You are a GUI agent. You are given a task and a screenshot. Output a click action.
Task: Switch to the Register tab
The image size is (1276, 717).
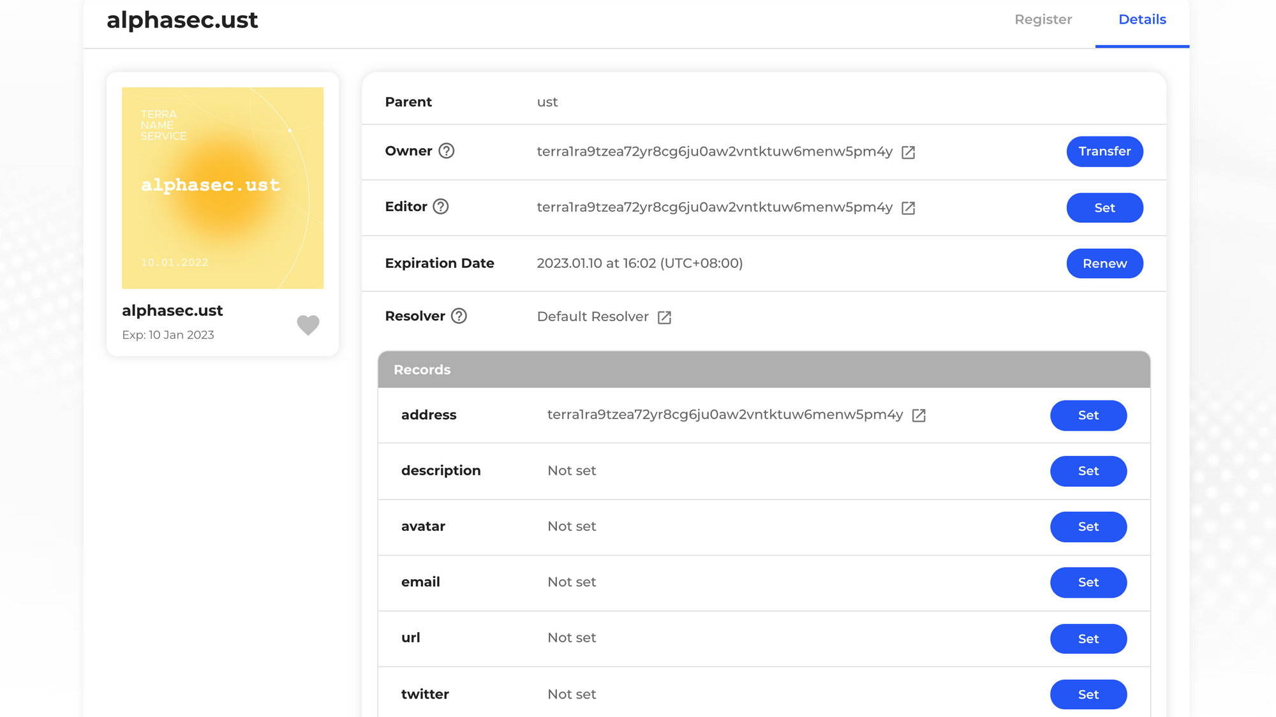coord(1043,19)
